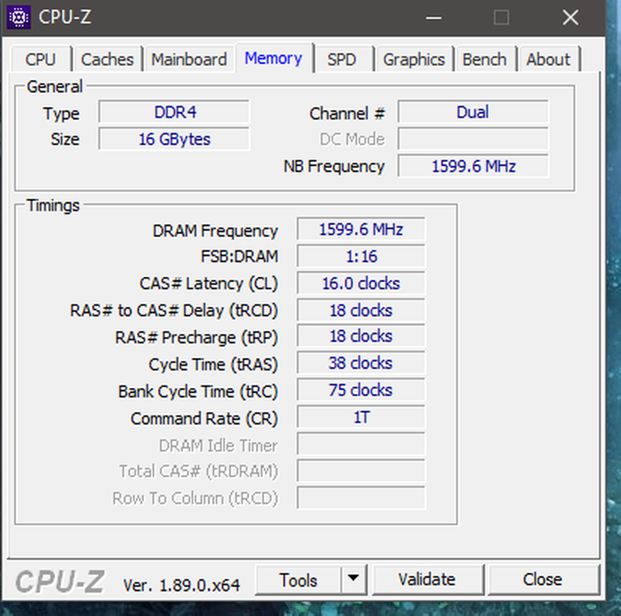This screenshot has width=621, height=616.
Task: Click the DDR4 type value field
Action: (174, 112)
